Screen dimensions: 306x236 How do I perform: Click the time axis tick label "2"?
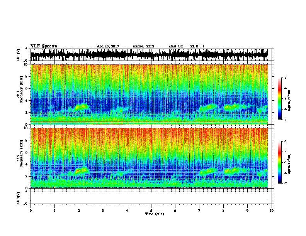79,211
